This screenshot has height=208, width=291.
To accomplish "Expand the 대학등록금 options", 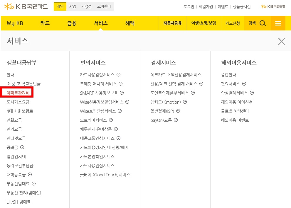I will click(x=30, y=174).
